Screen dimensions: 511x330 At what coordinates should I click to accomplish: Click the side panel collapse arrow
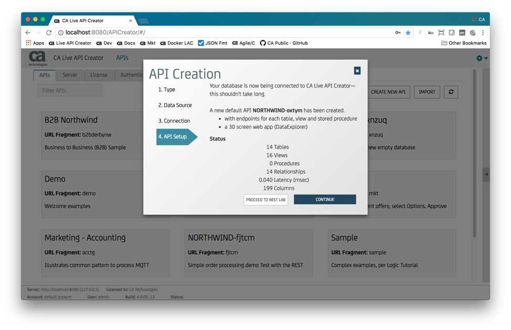coord(486,174)
